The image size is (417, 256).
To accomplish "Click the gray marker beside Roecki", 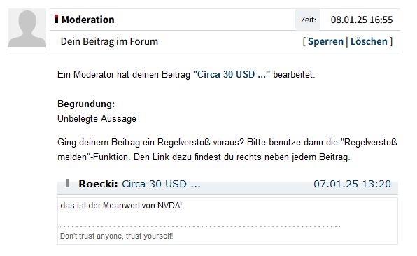I will [x=68, y=183].
